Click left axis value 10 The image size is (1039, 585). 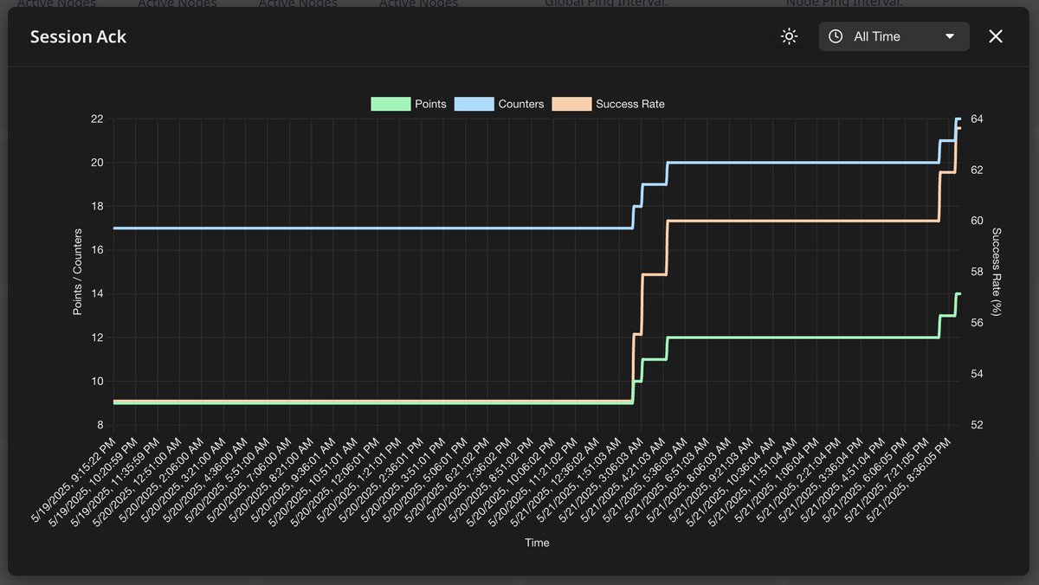click(x=98, y=381)
